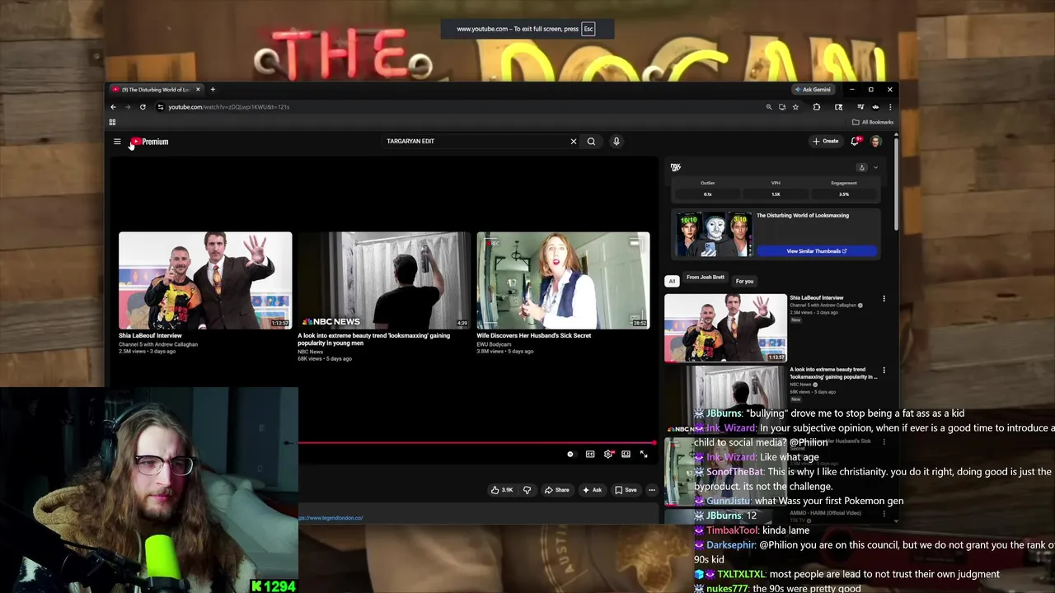Open the Chrome extensions puzzle icon

pos(817,107)
